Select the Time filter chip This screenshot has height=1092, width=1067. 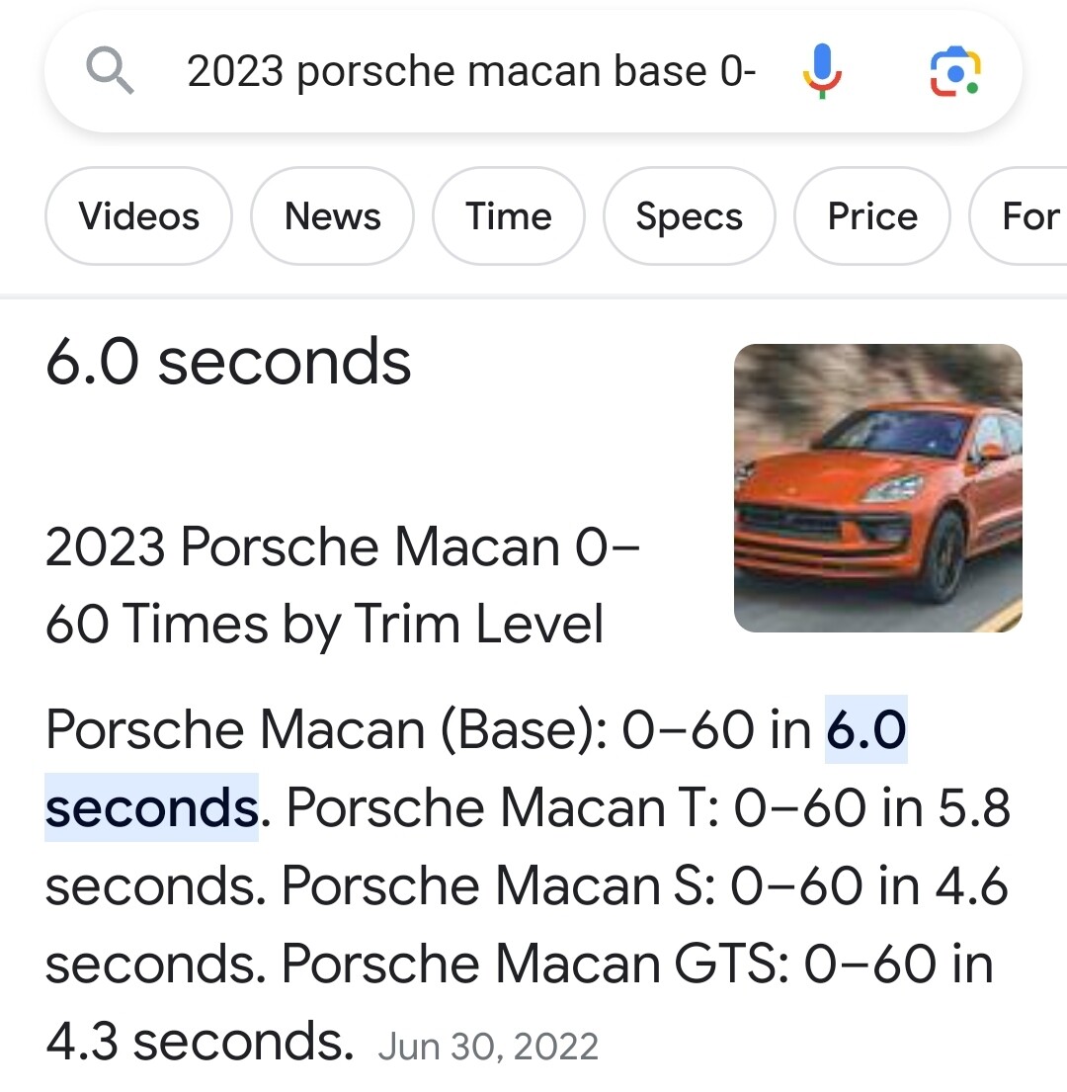click(509, 215)
